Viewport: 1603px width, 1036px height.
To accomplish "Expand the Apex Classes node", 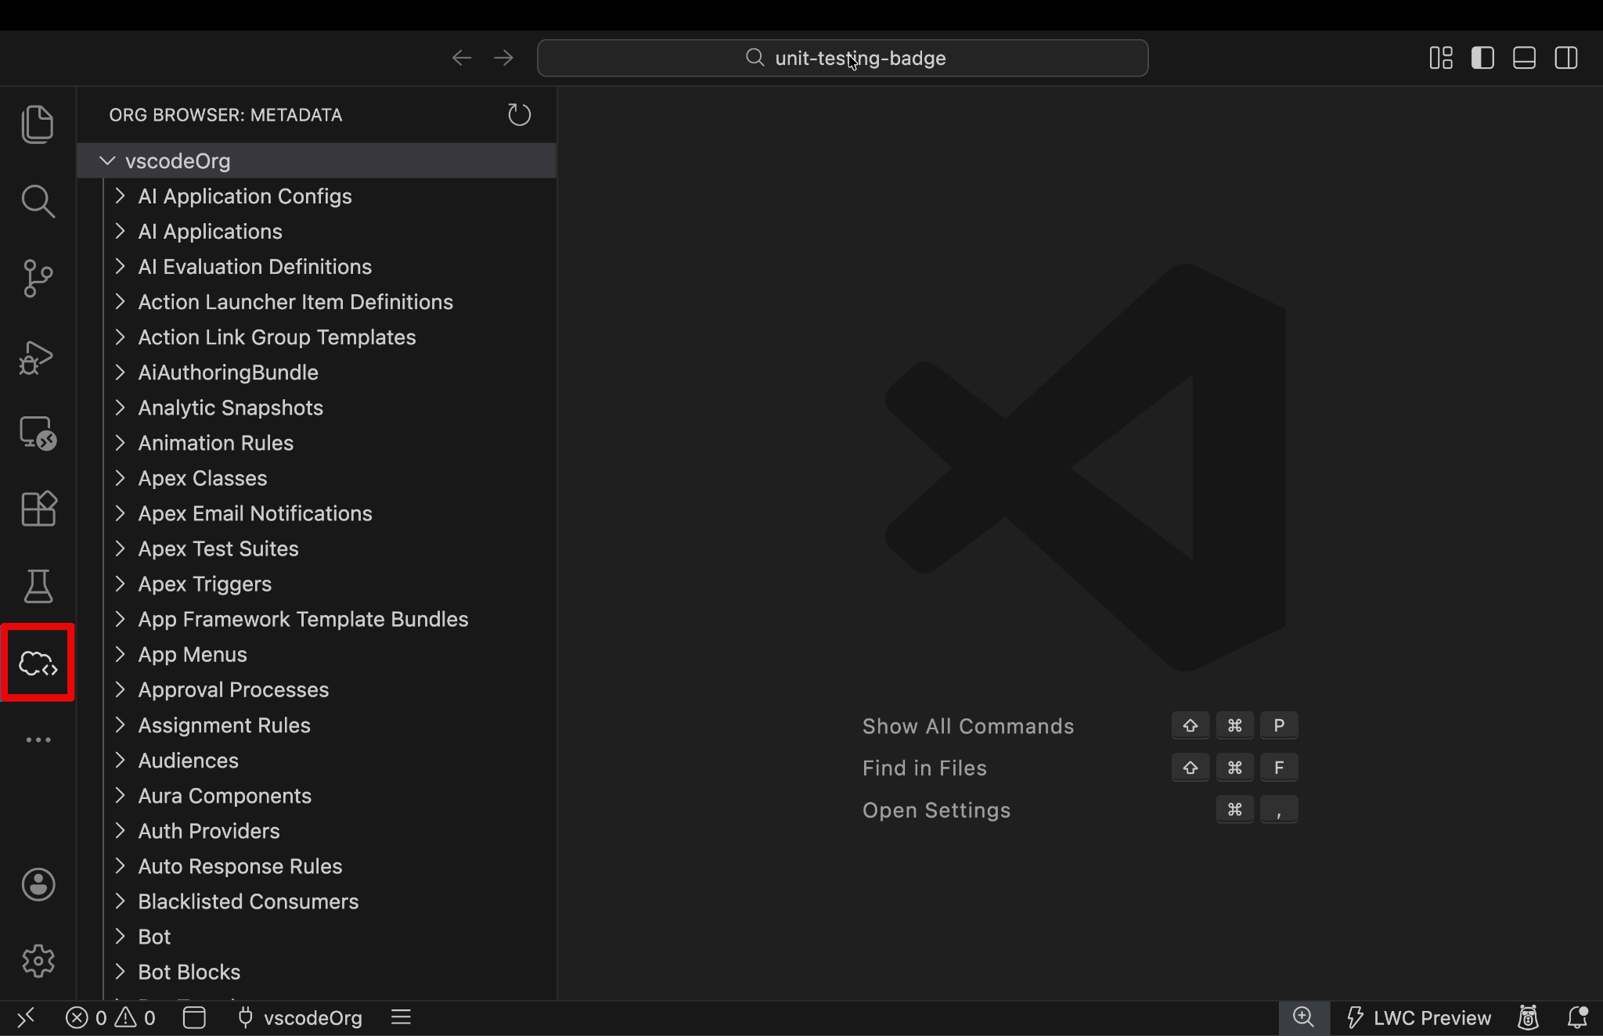I will [120, 477].
